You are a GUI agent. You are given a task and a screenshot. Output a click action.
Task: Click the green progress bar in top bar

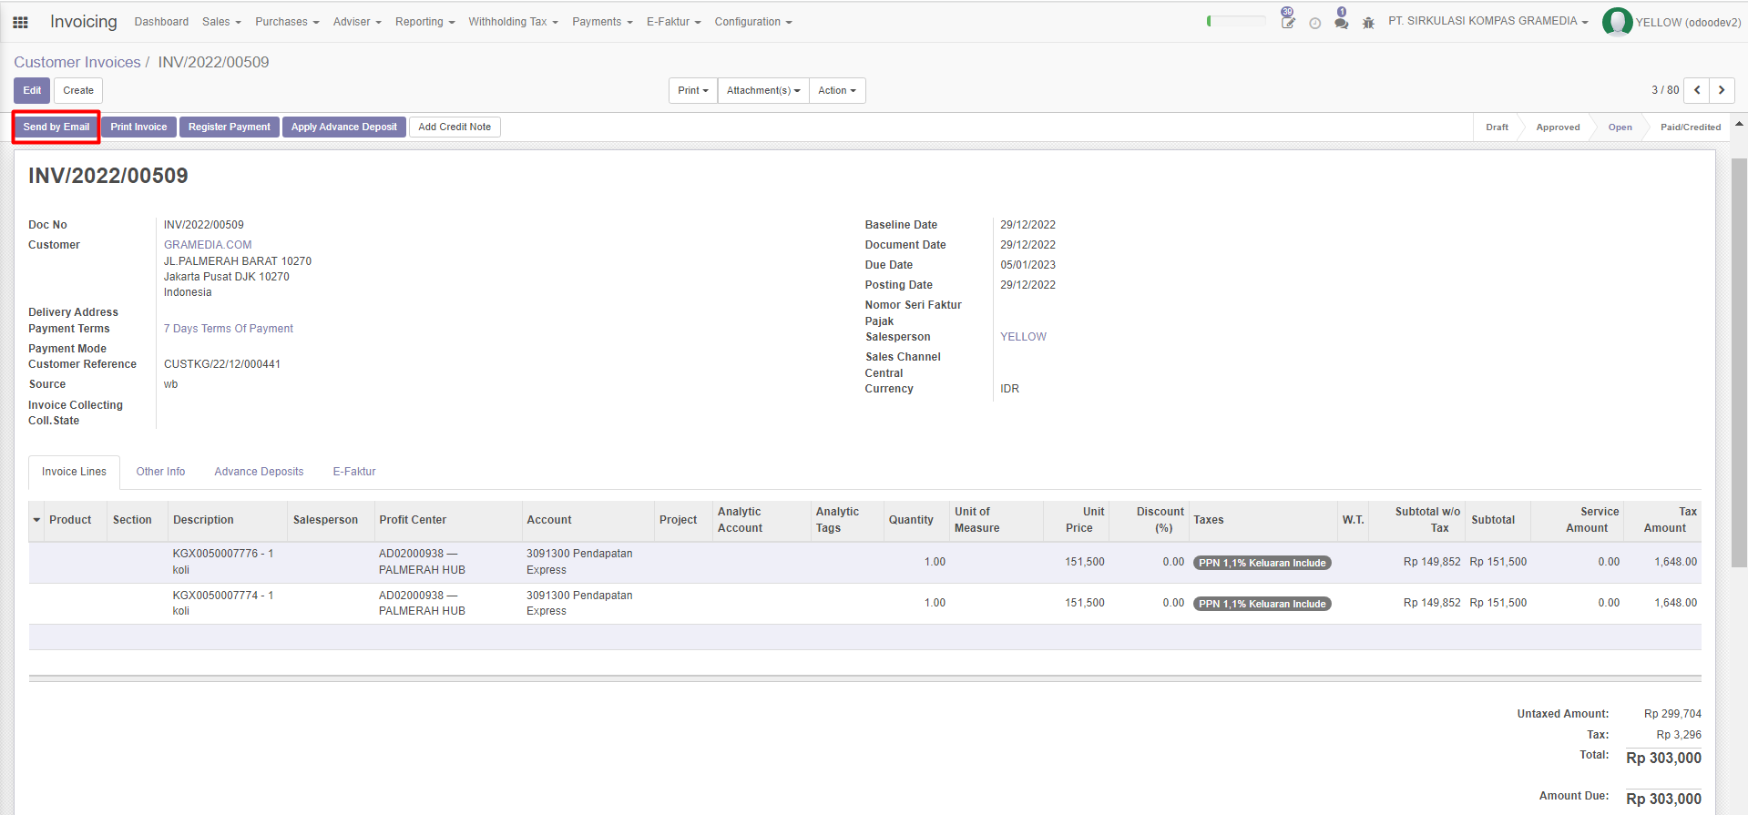click(x=1236, y=21)
